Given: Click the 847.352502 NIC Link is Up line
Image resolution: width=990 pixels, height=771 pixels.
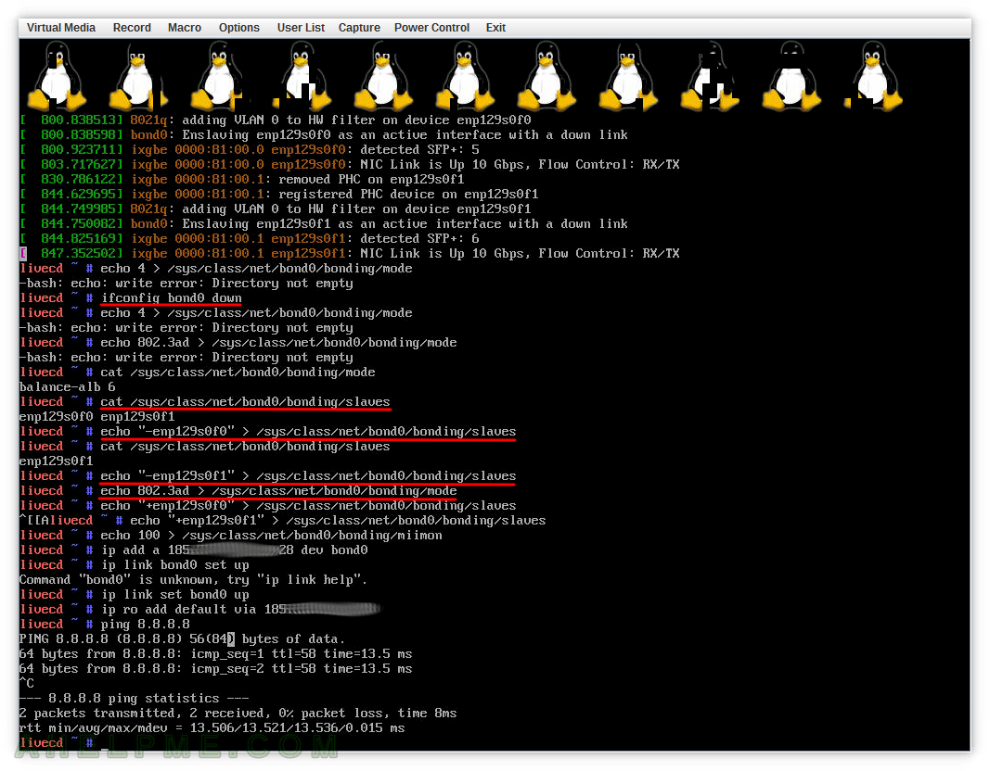Looking at the screenshot, I should 350,253.
